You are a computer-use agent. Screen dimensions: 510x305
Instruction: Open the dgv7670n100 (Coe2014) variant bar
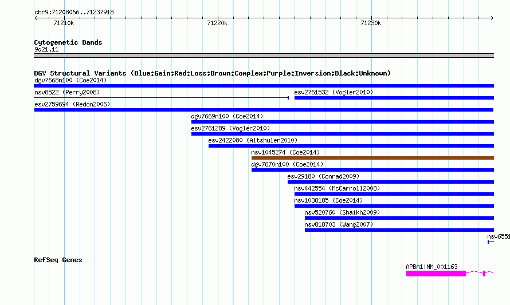click(x=372, y=170)
